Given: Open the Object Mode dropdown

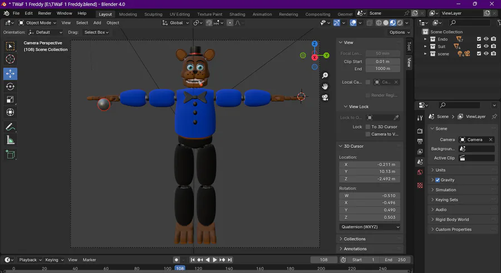Looking at the screenshot, I should click(x=37, y=23).
